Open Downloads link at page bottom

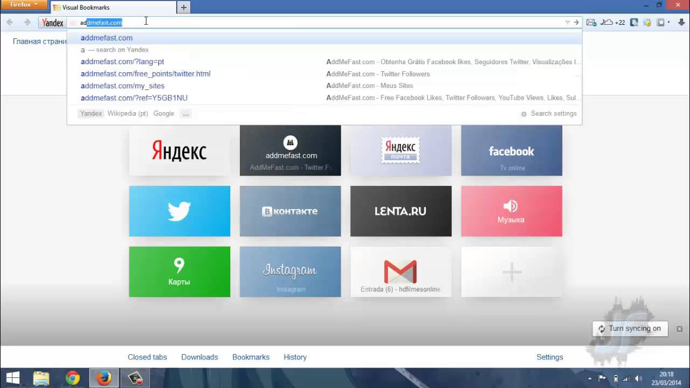[199, 357]
